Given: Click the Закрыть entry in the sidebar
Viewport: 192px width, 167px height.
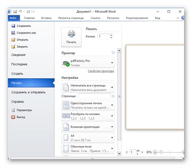Looking at the screenshot, I should (19, 47).
